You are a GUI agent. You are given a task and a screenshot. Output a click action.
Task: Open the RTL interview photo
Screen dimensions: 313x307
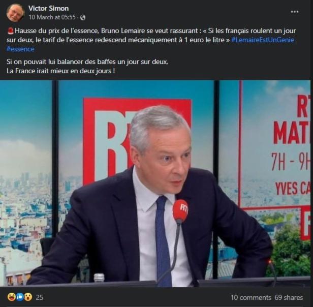pyautogui.click(x=155, y=183)
